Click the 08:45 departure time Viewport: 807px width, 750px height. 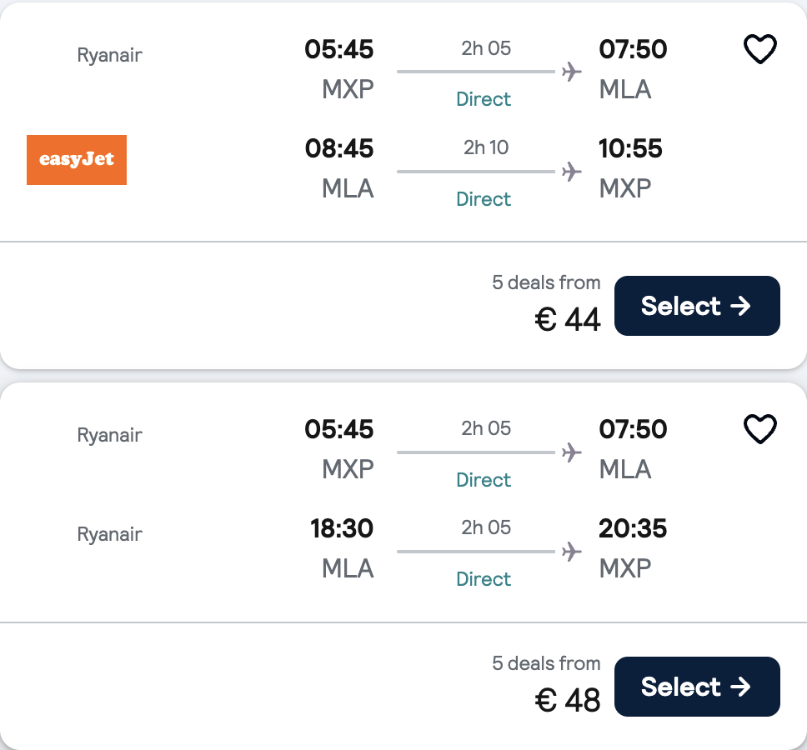point(339,149)
